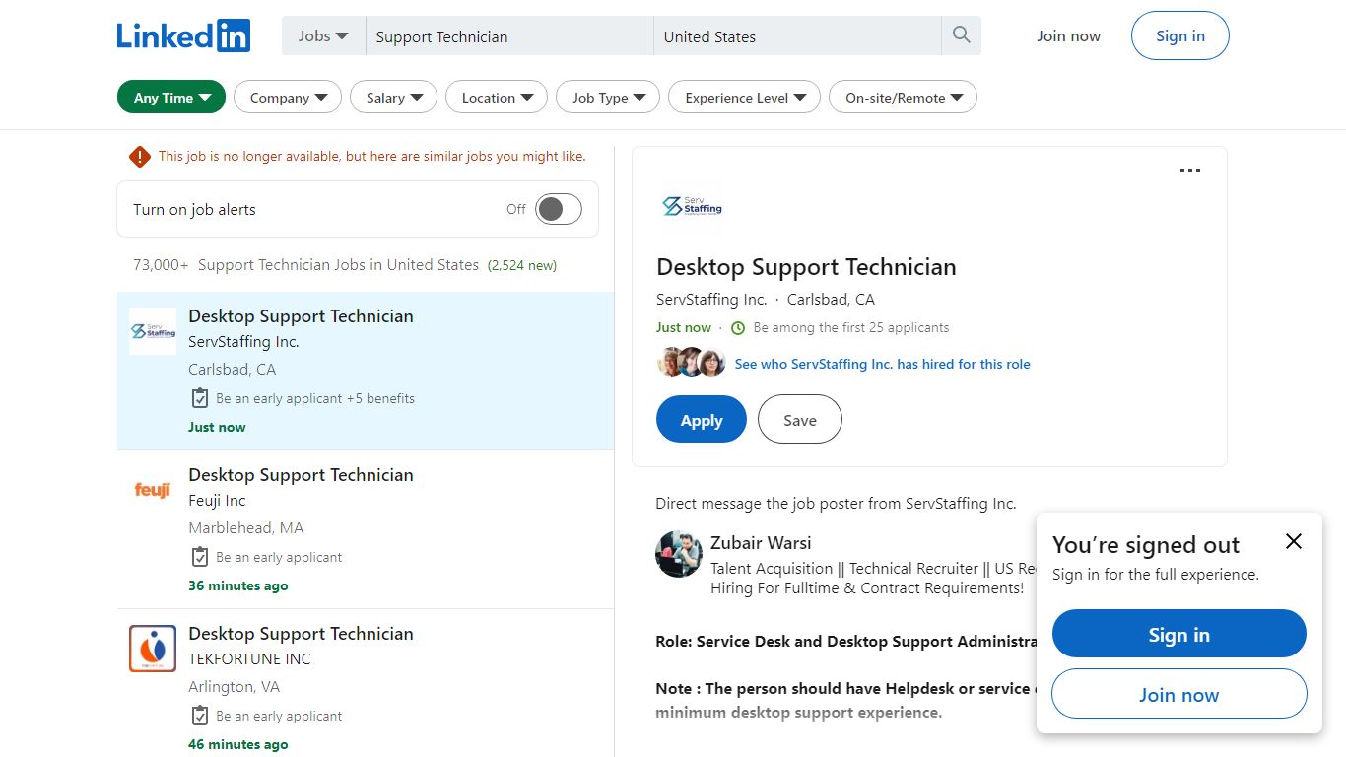Viewport: 1346px width, 757px height.
Task: Expand the Company filter
Action: 288,98
